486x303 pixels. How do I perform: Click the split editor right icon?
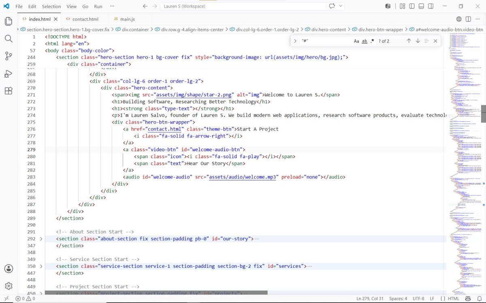tap(468, 19)
